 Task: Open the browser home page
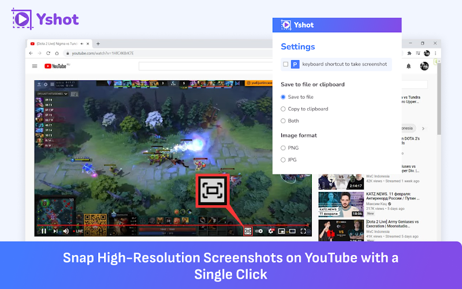(57, 53)
